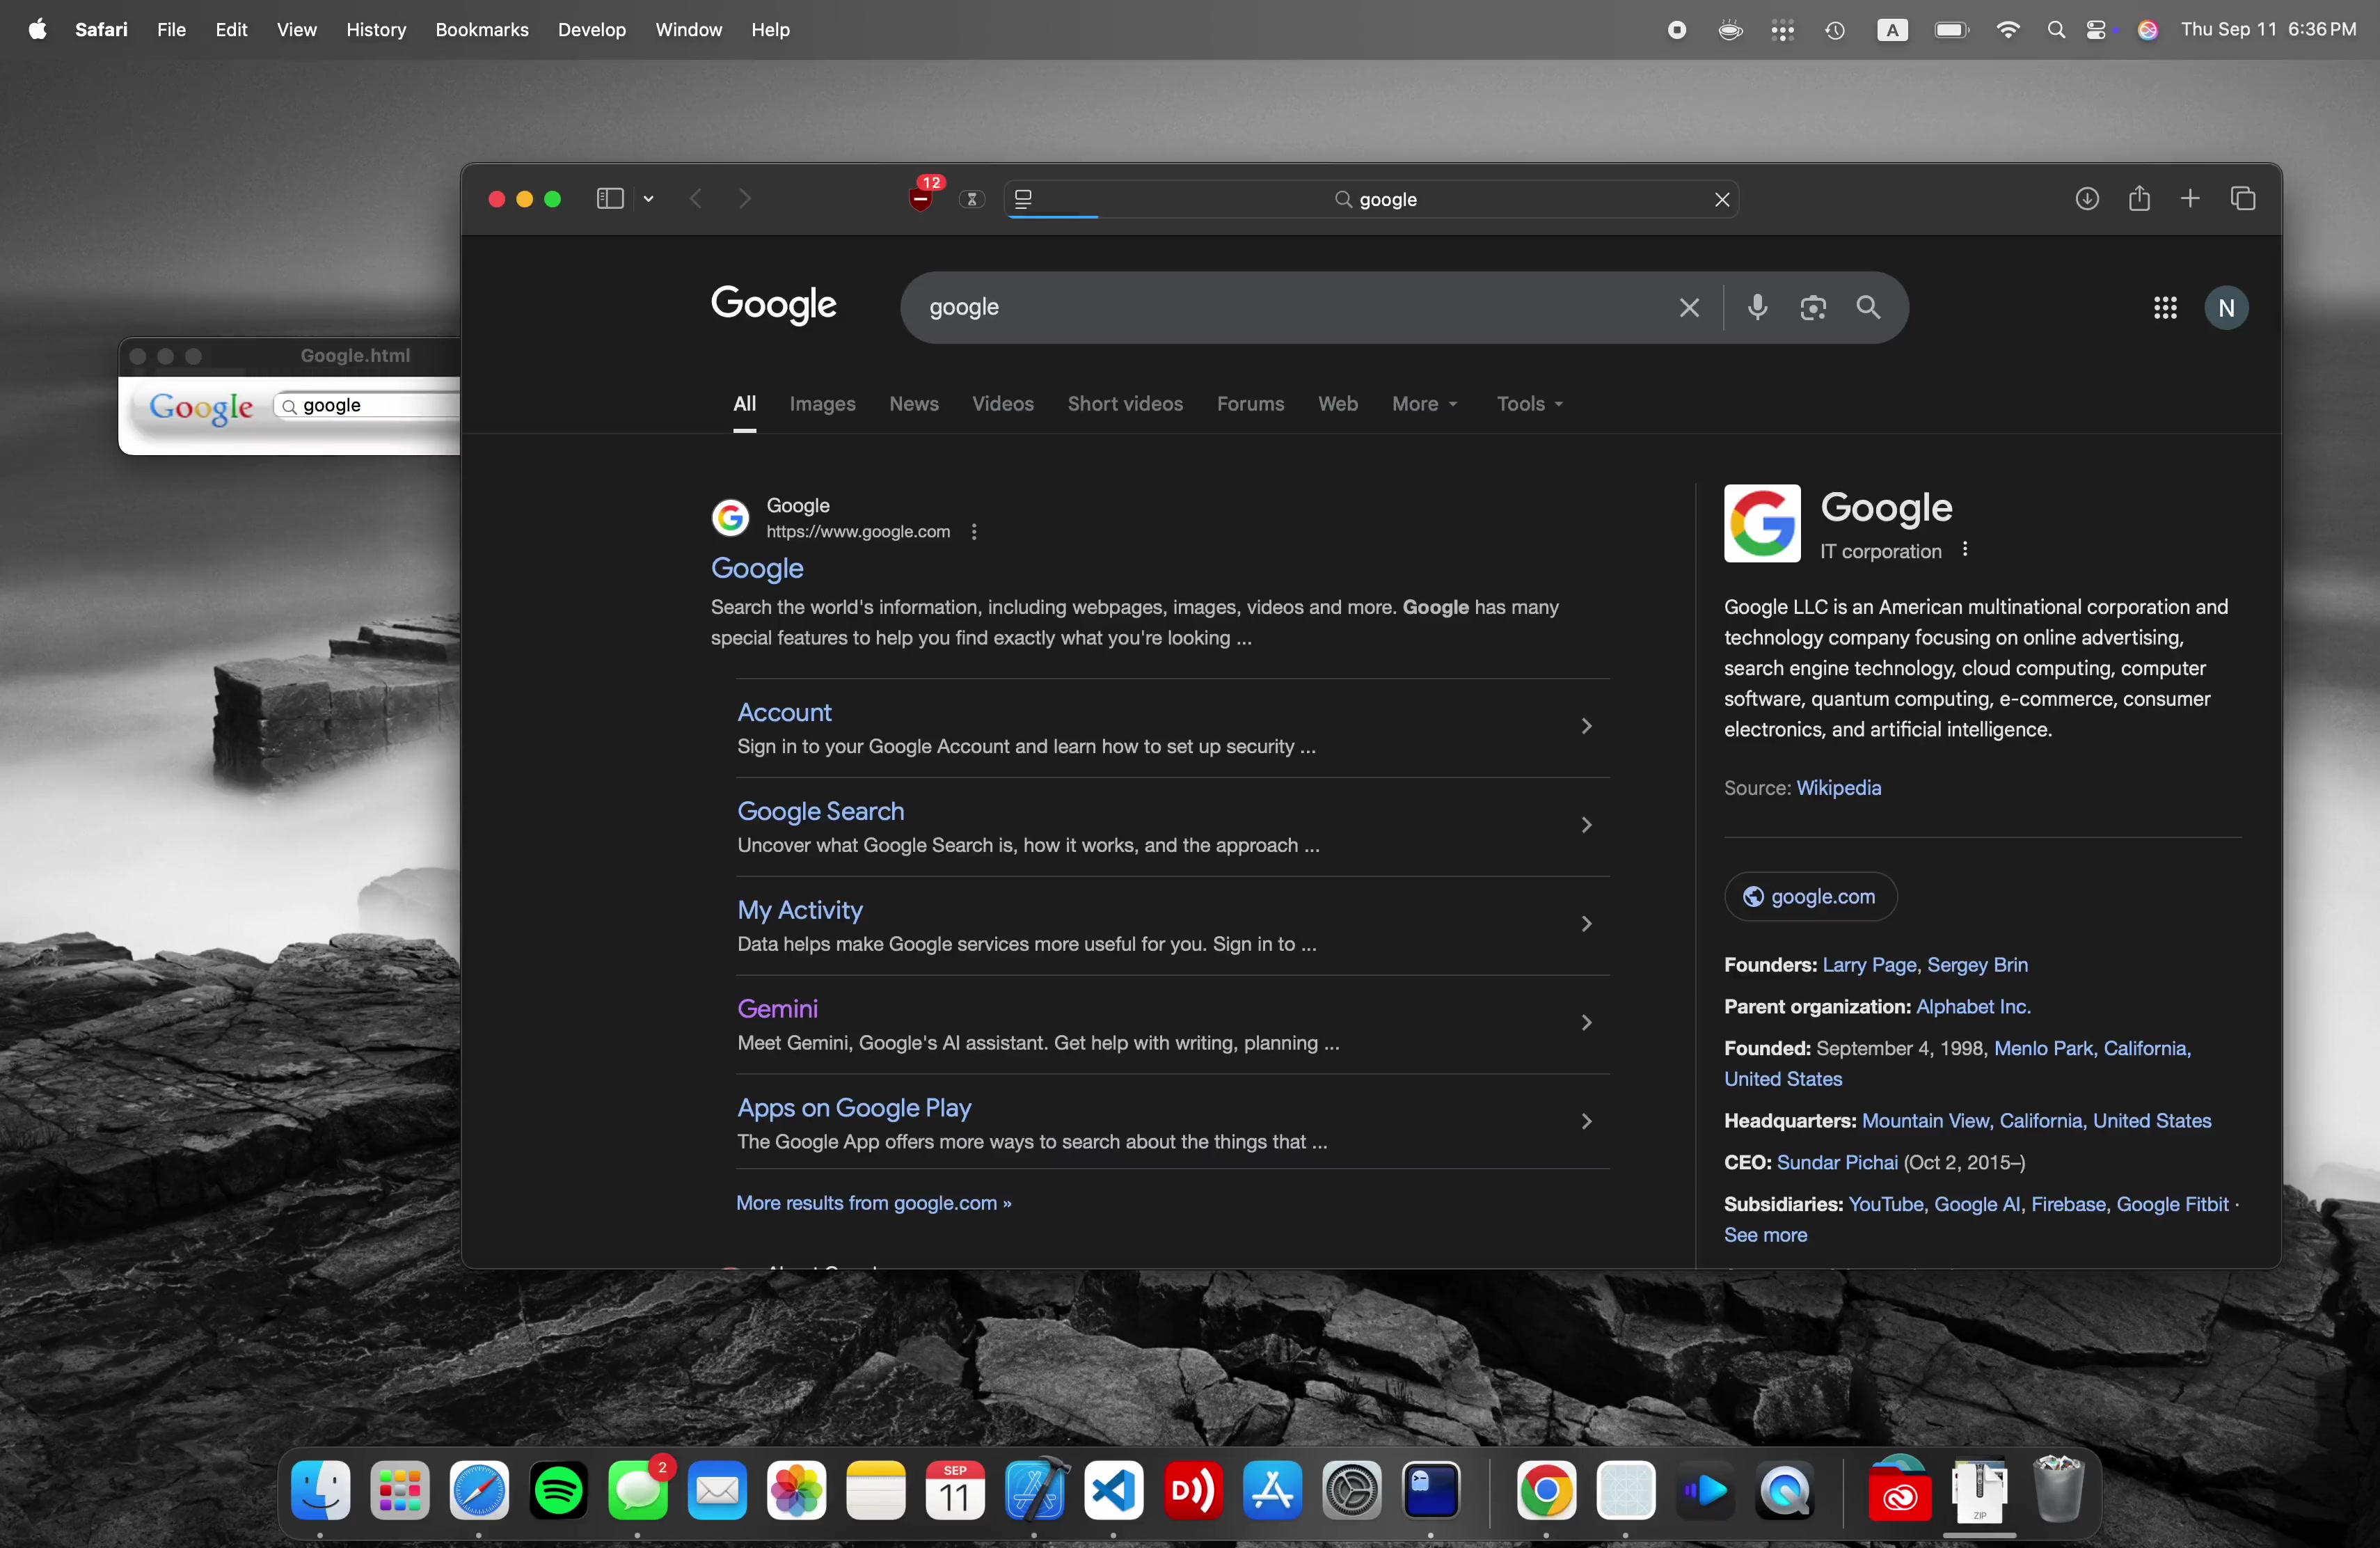Screen dimensions: 2380x1548
Task: Toggle the Safari sidebar button
Action: (x=610, y=199)
